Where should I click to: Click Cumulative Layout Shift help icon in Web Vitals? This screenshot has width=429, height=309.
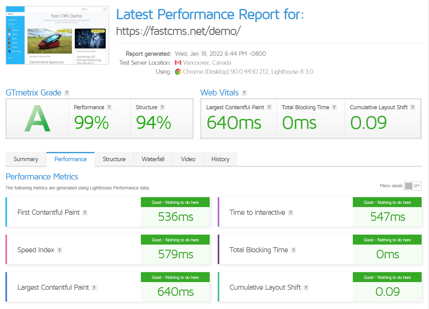pos(413,107)
